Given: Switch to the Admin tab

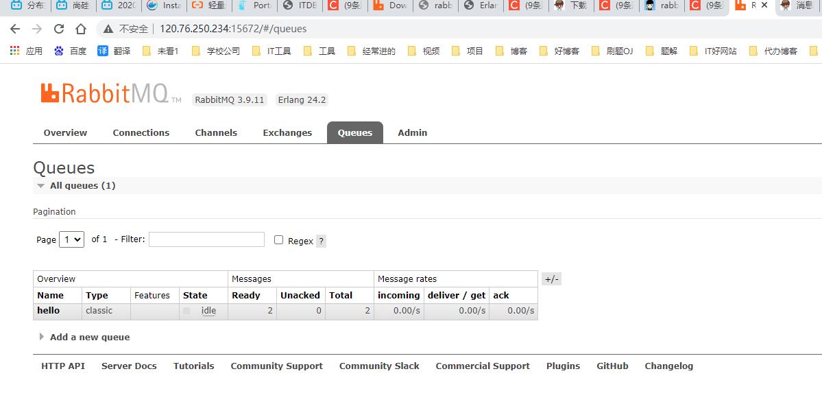Looking at the screenshot, I should coord(413,133).
